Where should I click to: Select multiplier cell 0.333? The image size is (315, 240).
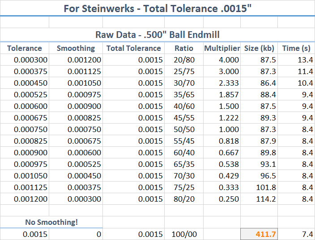click(222, 187)
